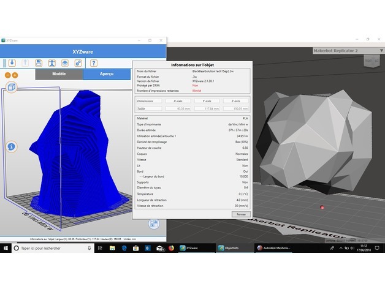This screenshot has height=289, width=385.
Task: Click the view cube in Meshmixer
Action: 372,61
